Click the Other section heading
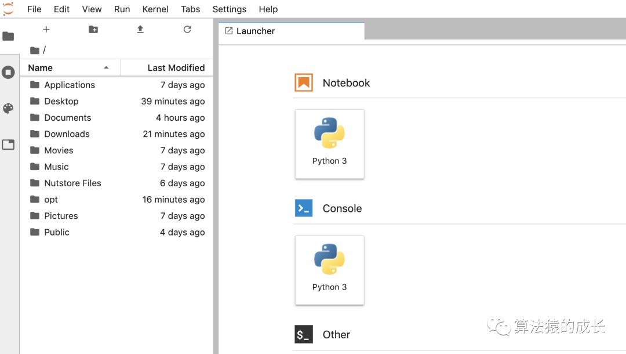626x354 pixels. [336, 334]
